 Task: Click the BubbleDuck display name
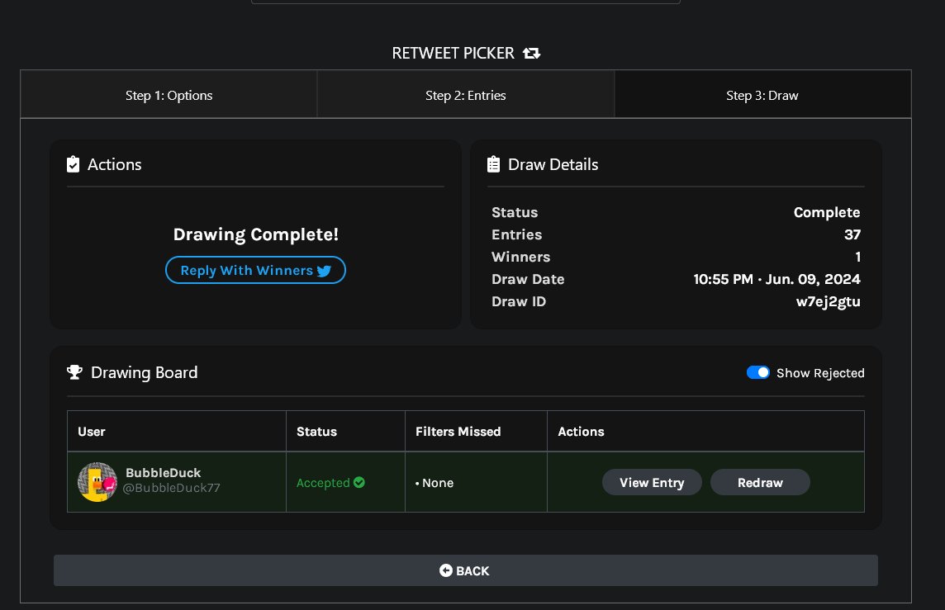point(164,473)
